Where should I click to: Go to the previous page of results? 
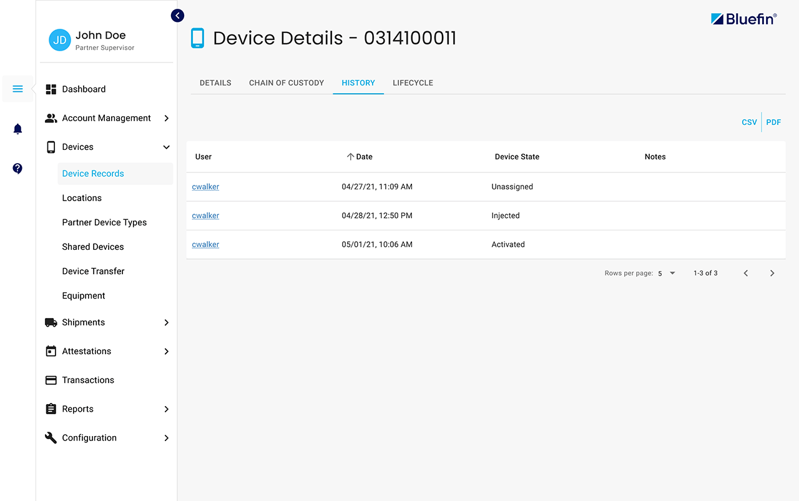746,273
